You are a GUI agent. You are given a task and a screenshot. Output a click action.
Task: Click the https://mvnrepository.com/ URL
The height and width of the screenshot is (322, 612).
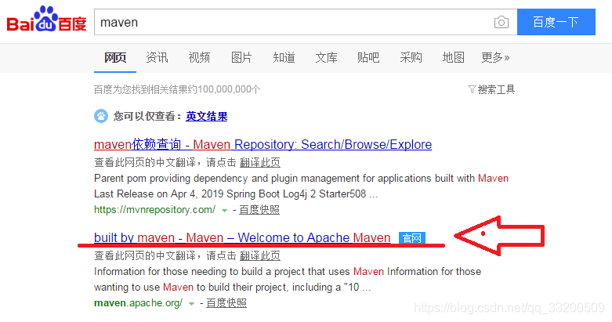pyautogui.click(x=154, y=210)
